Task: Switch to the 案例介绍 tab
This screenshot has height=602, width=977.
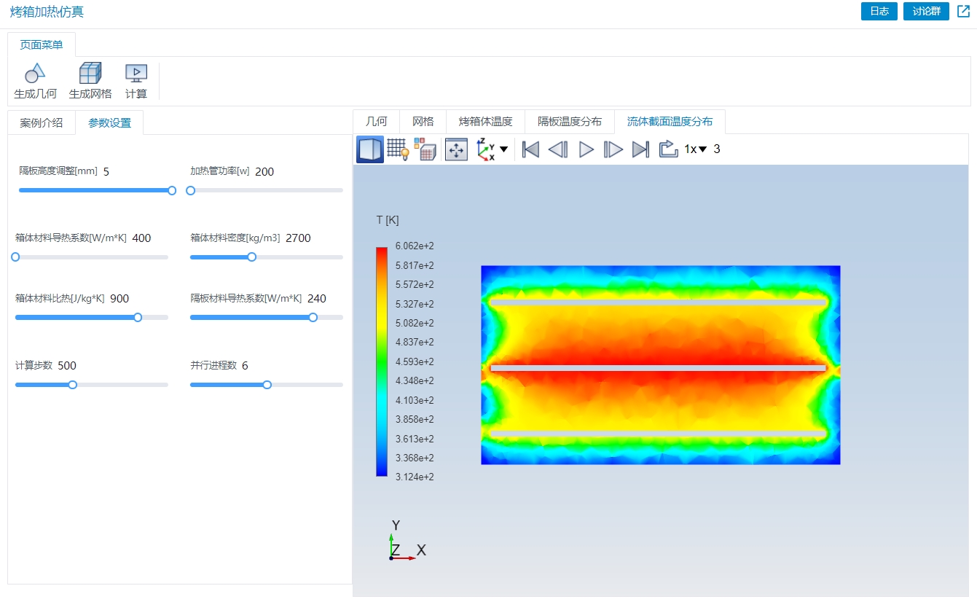Action: coord(42,122)
